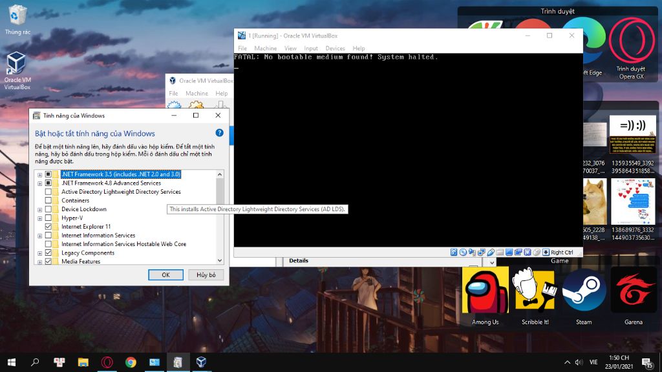The image size is (662, 372).
Task: Open the notification center icon
Action: pyautogui.click(x=647, y=362)
